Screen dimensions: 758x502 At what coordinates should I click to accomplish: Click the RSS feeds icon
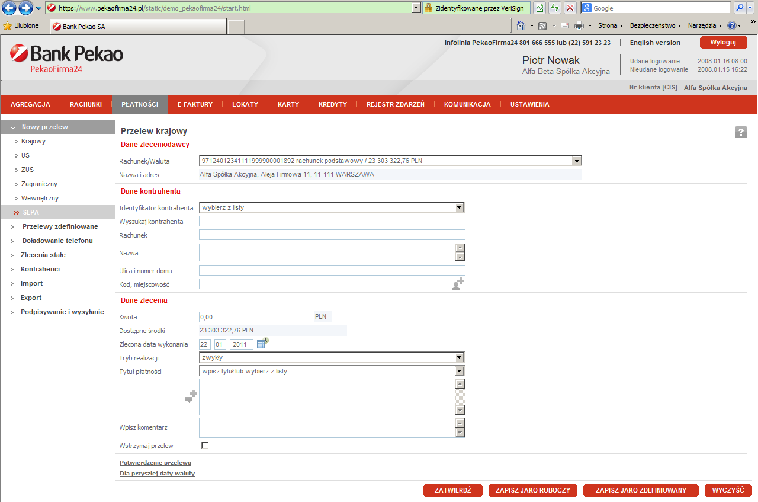tap(542, 25)
